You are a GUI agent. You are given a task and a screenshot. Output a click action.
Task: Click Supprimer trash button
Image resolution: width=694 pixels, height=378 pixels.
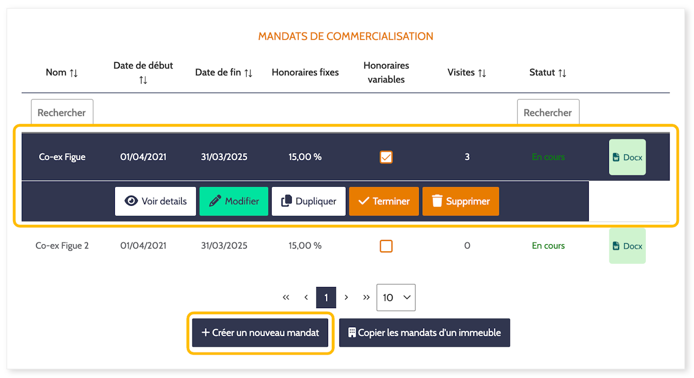[461, 201]
